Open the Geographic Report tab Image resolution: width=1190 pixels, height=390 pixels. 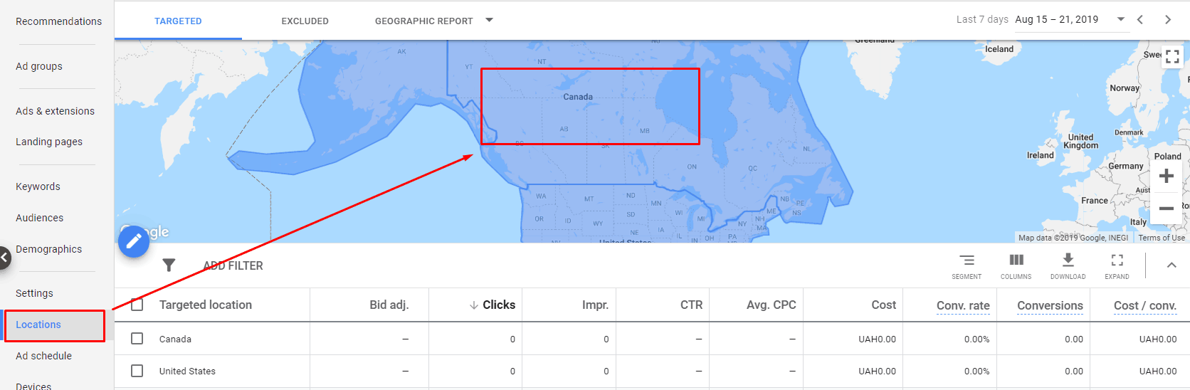(424, 21)
